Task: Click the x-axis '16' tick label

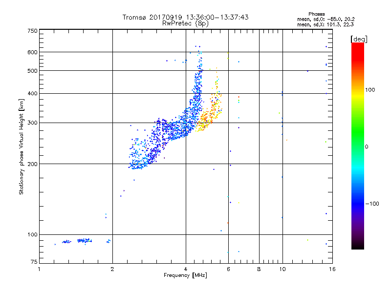Action: pyautogui.click(x=332, y=269)
